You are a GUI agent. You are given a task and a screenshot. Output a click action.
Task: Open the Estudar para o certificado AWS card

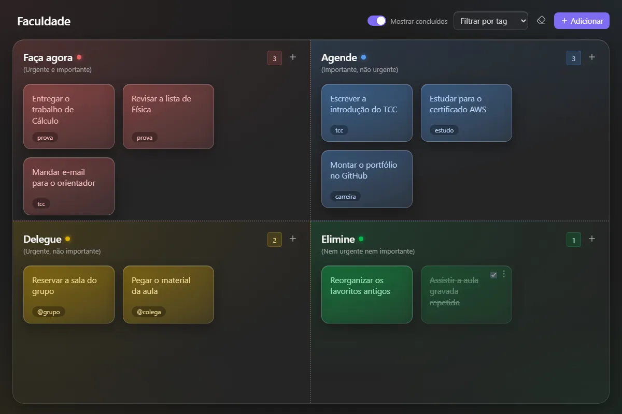466,113
